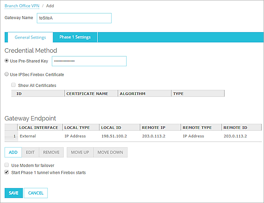Click the MOVE DOWN button
This screenshot has height=203, width=264.
[110, 152]
